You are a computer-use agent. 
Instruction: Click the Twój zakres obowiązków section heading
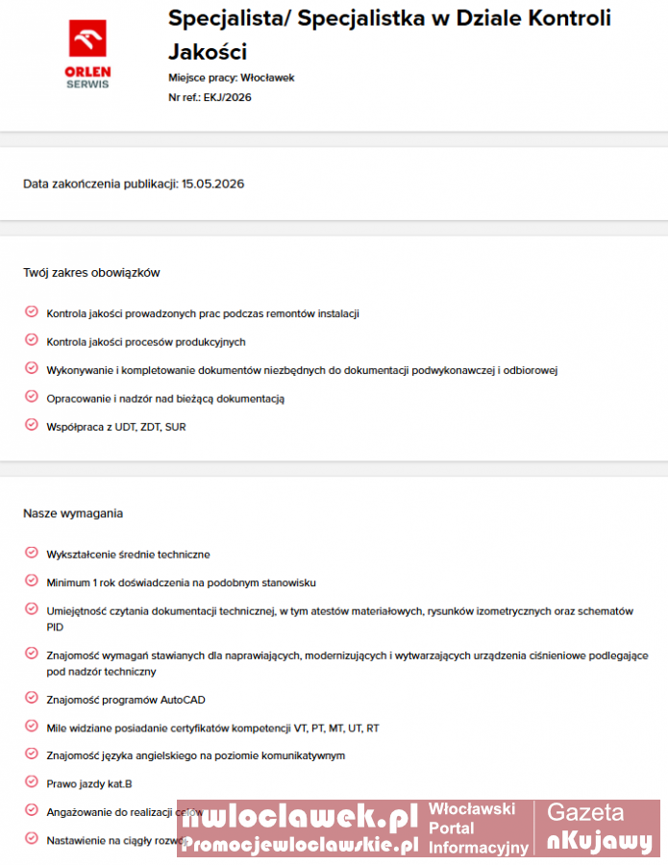pos(91,273)
